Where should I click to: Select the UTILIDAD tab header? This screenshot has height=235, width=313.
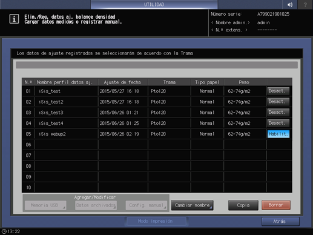click(154, 4)
